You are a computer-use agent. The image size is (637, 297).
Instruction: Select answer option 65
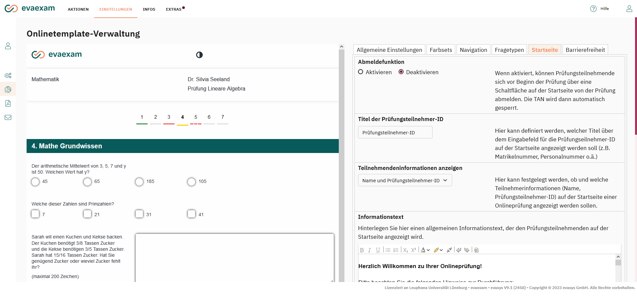87,182
